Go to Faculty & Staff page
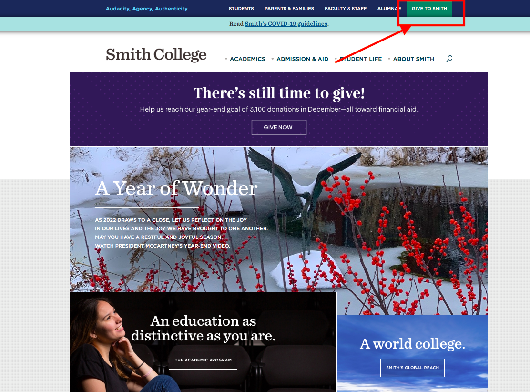 (346, 9)
